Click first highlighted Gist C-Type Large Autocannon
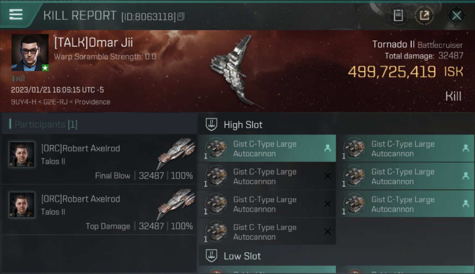The width and height of the screenshot is (475, 274). [267, 148]
